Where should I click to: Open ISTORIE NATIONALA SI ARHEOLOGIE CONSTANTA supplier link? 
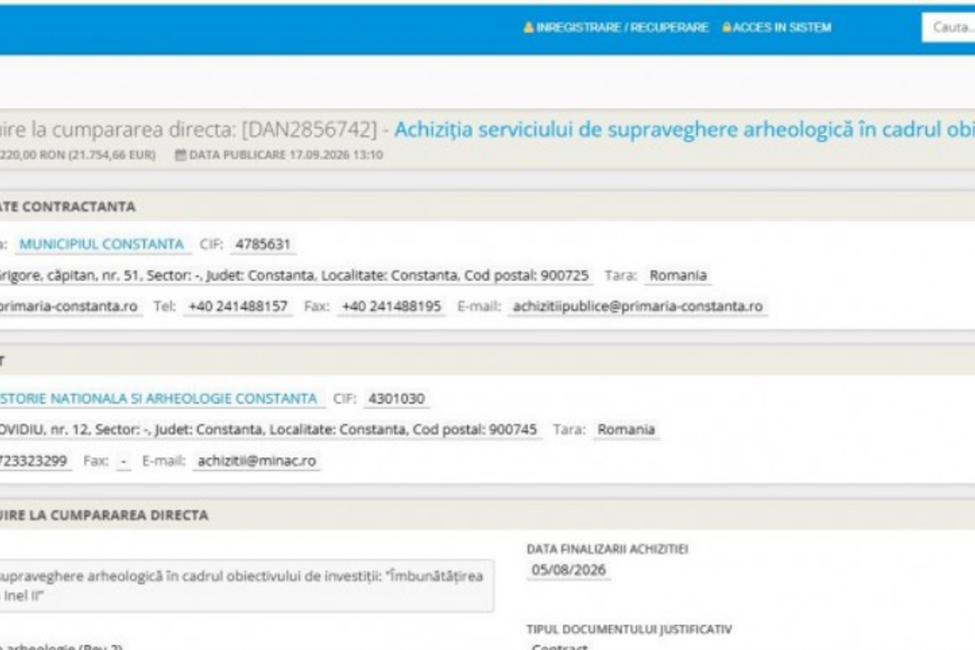click(x=158, y=398)
